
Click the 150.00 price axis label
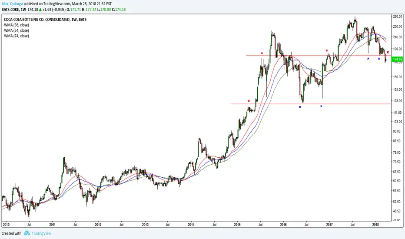point(397,77)
